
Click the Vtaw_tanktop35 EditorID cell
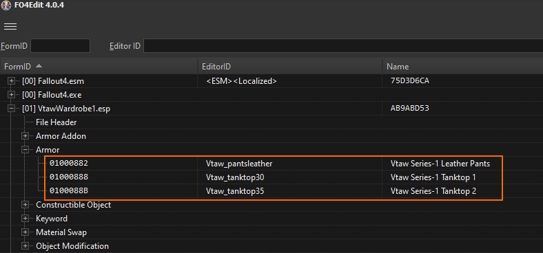pos(235,191)
